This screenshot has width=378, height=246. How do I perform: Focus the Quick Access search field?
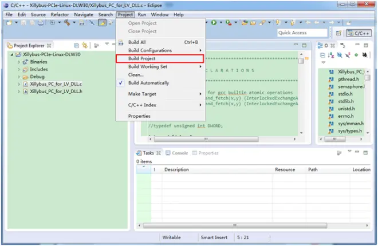pos(302,33)
